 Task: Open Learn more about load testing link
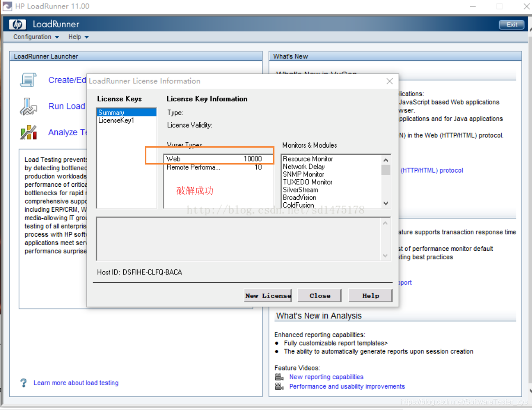pos(76,383)
